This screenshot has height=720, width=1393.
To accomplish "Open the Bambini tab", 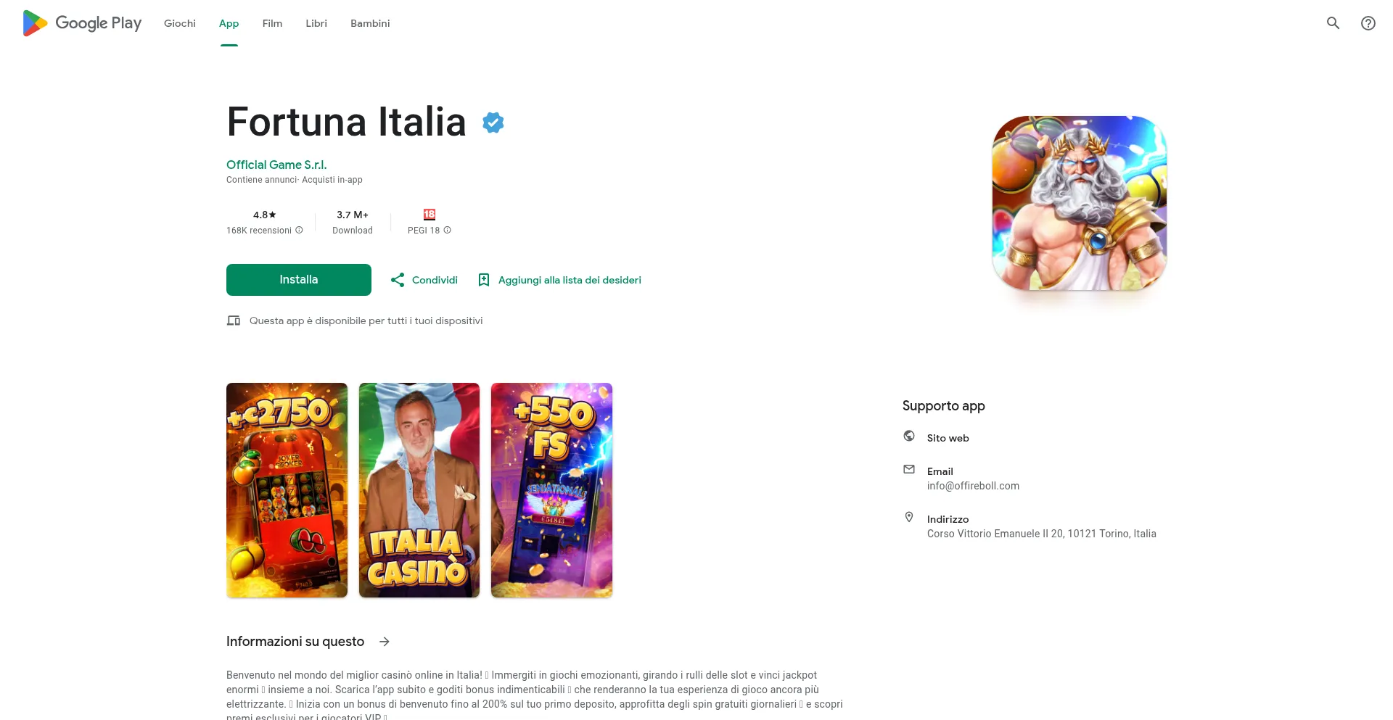I will (370, 23).
